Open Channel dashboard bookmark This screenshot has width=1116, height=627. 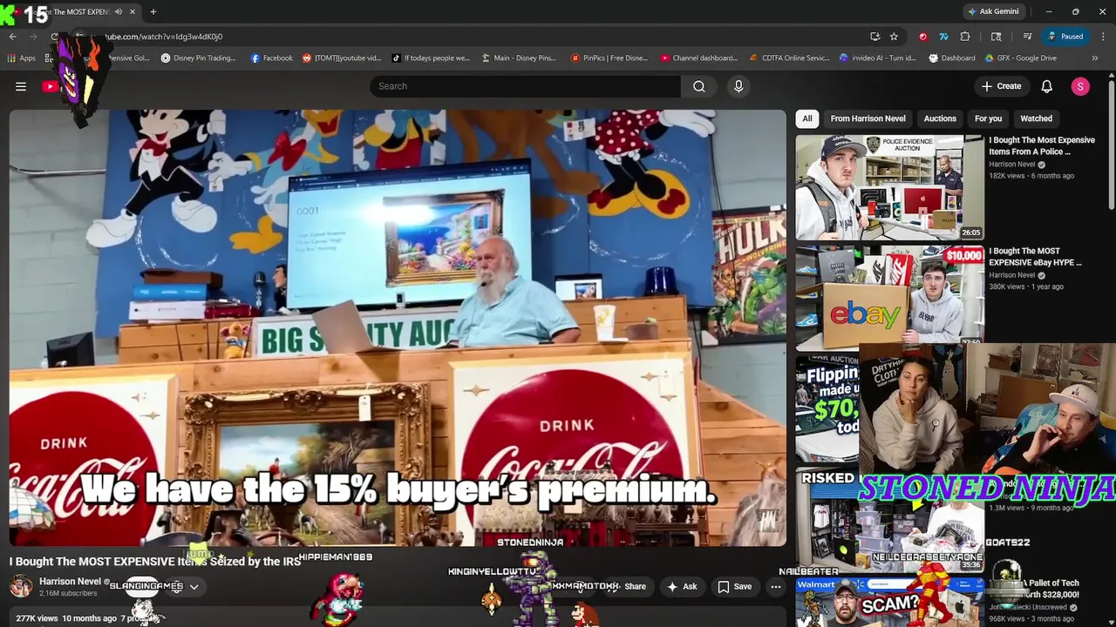[x=699, y=58]
